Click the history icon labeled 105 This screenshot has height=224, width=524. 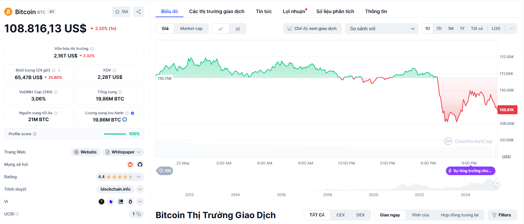[x=165, y=171]
